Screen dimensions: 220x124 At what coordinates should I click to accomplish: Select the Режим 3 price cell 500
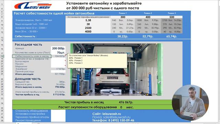click(172, 17)
